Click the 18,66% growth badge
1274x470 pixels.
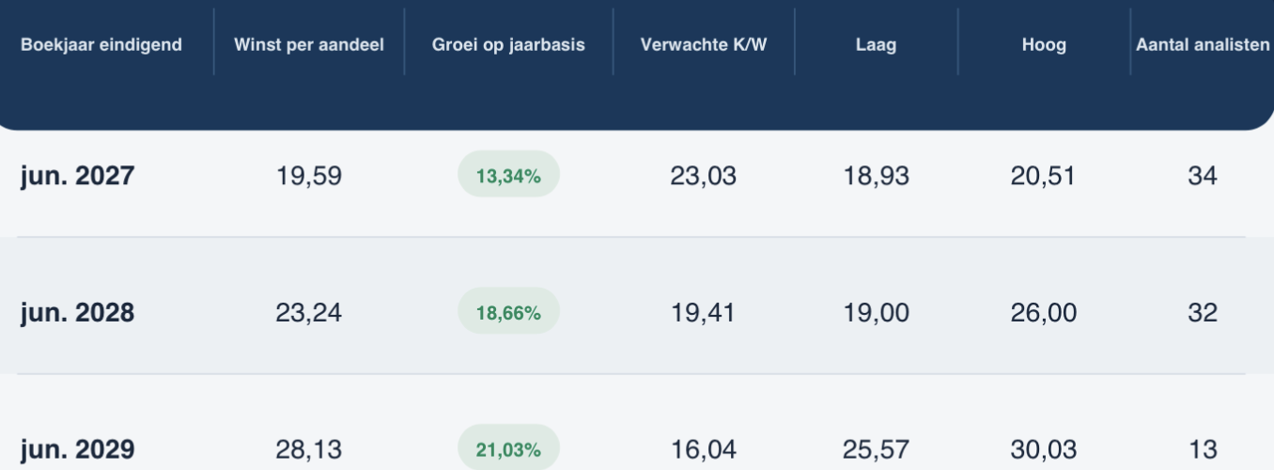pos(508,311)
